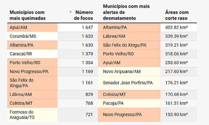
Task: Click the São Felix do Xingu/PA desmatamento cell
Action: click(x=125, y=45)
